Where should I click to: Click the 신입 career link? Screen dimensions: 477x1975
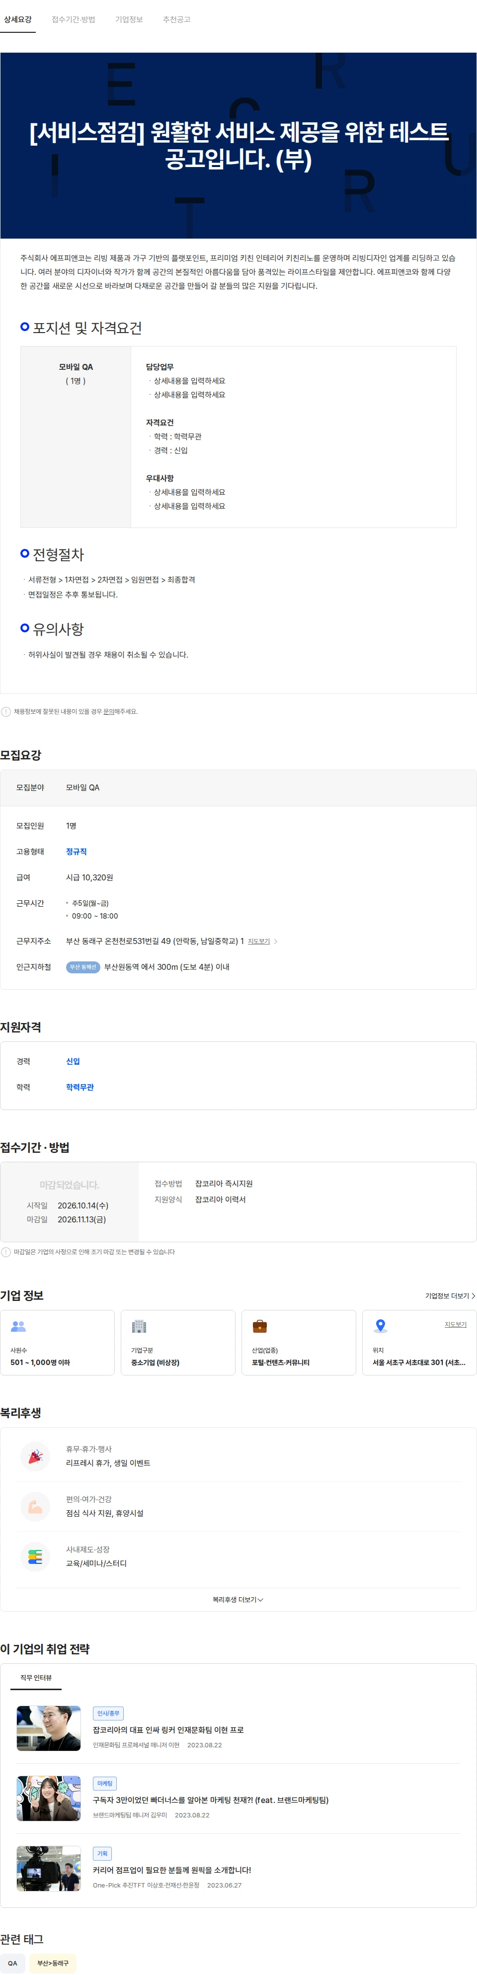[73, 1062]
